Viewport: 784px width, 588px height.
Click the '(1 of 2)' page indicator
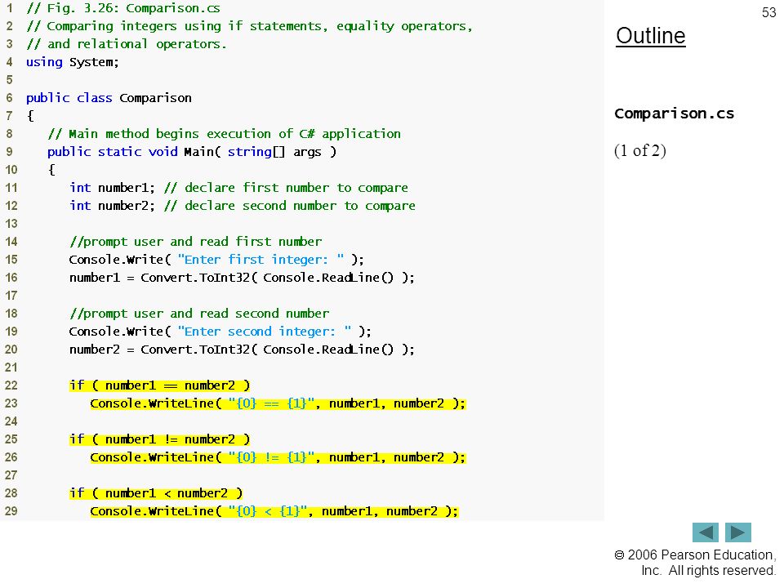(x=640, y=150)
